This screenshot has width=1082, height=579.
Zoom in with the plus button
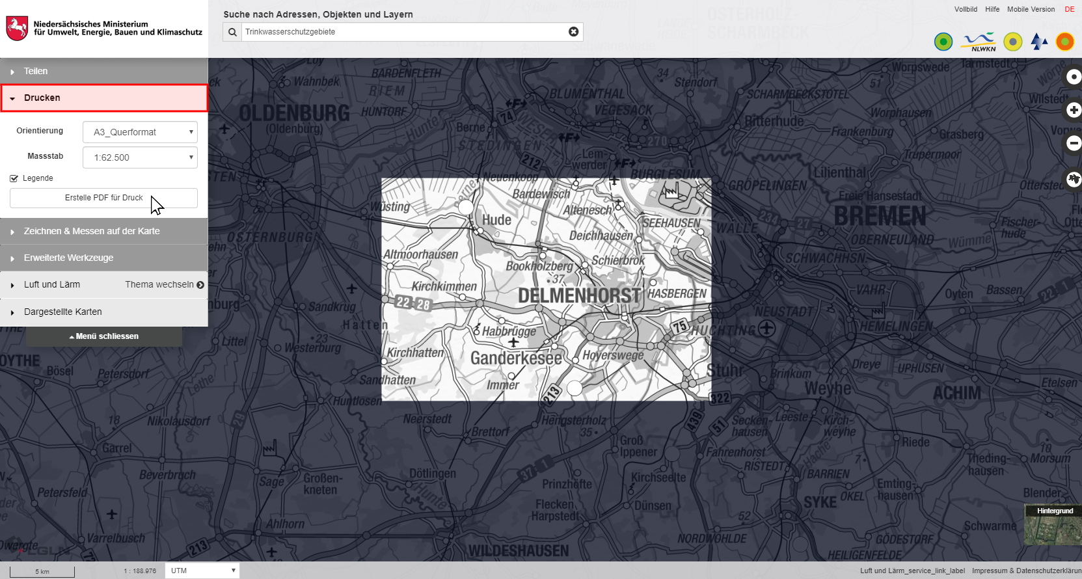[x=1073, y=110]
